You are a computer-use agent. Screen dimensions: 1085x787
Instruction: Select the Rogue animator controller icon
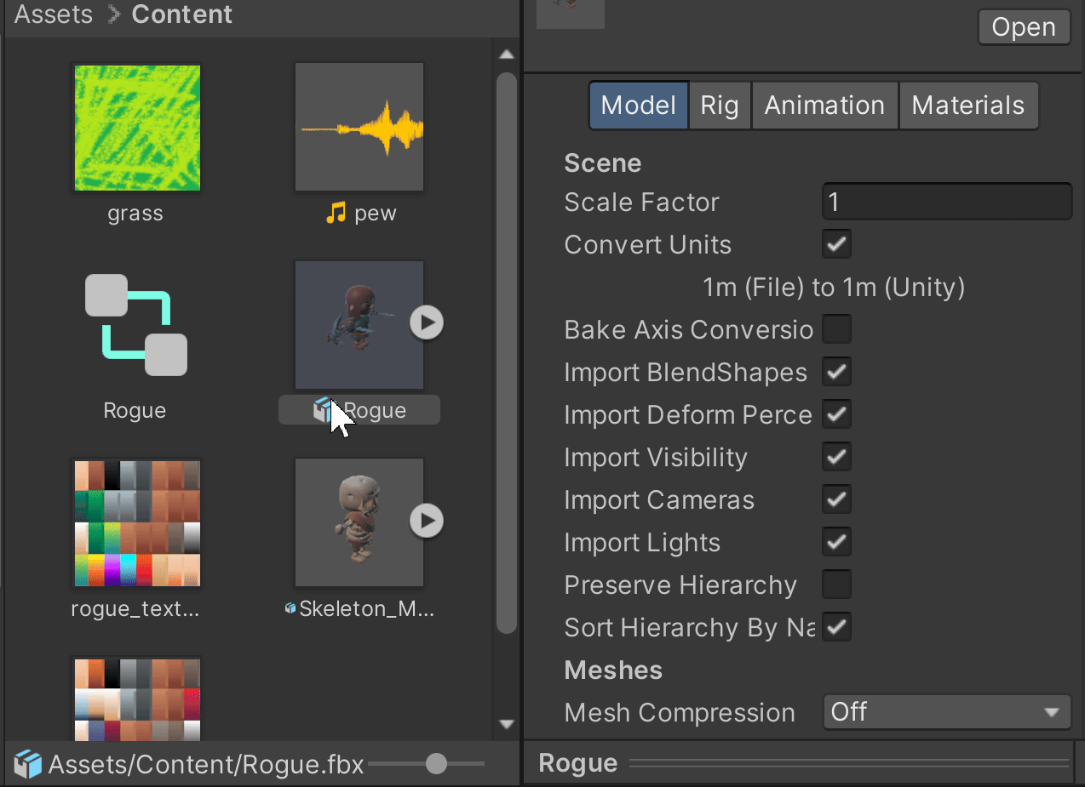click(x=135, y=325)
